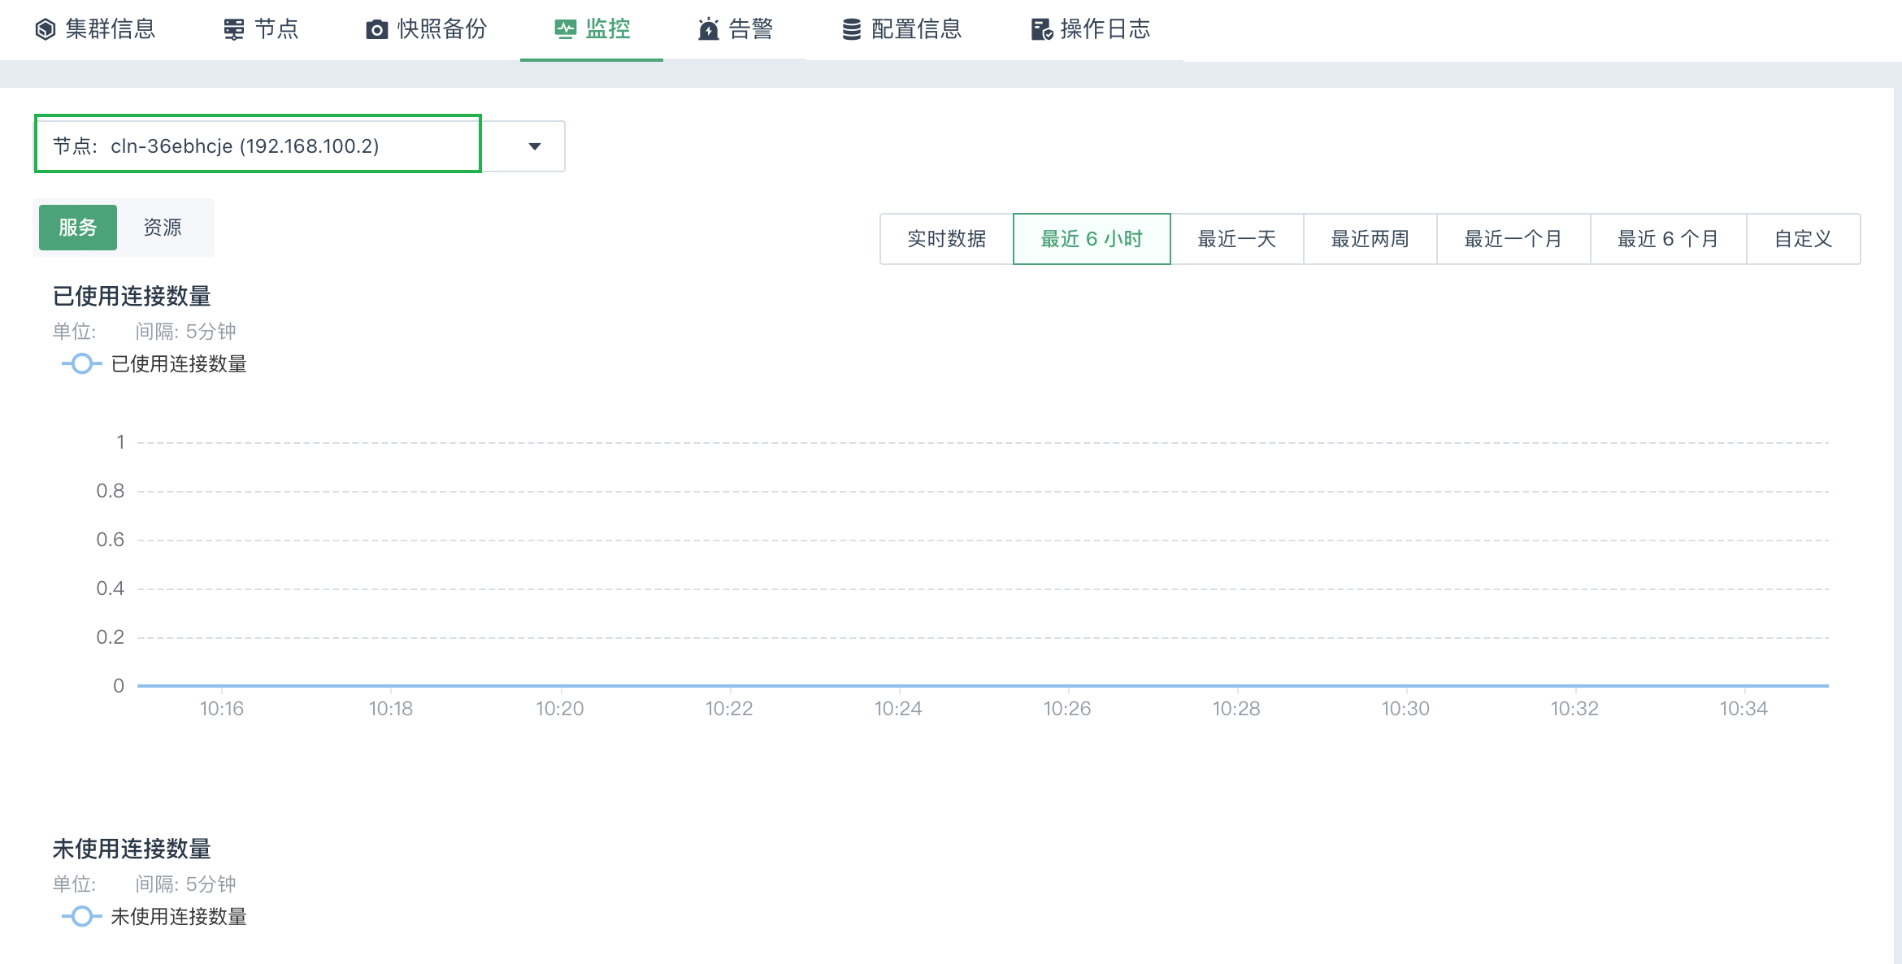Click the operation log icon
This screenshot has width=1902, height=964.
coord(1042,29)
